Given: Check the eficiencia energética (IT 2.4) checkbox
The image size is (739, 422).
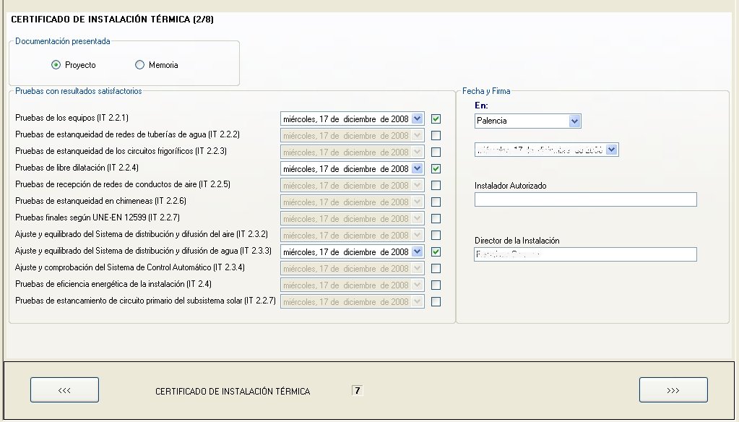Looking at the screenshot, I should (436, 285).
